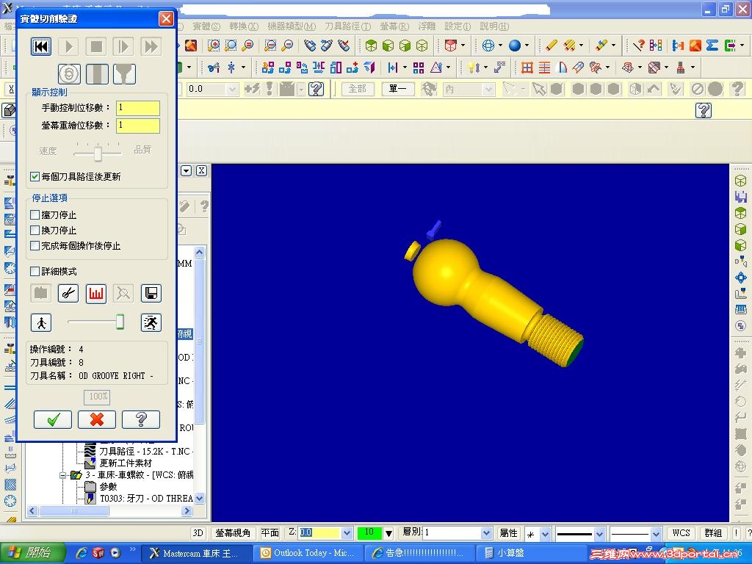Click the 全部 button
The width and height of the screenshot is (752, 564).
358,89
